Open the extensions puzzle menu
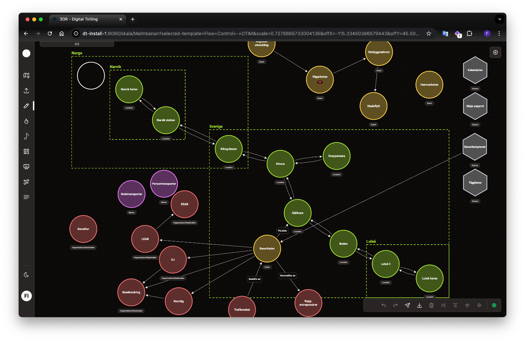This screenshot has width=525, height=342. pyautogui.click(x=469, y=33)
